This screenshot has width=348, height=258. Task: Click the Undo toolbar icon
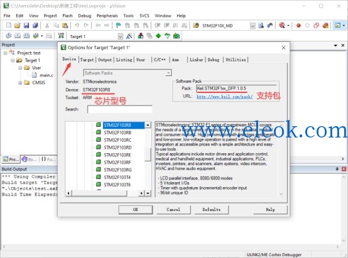(77, 26)
